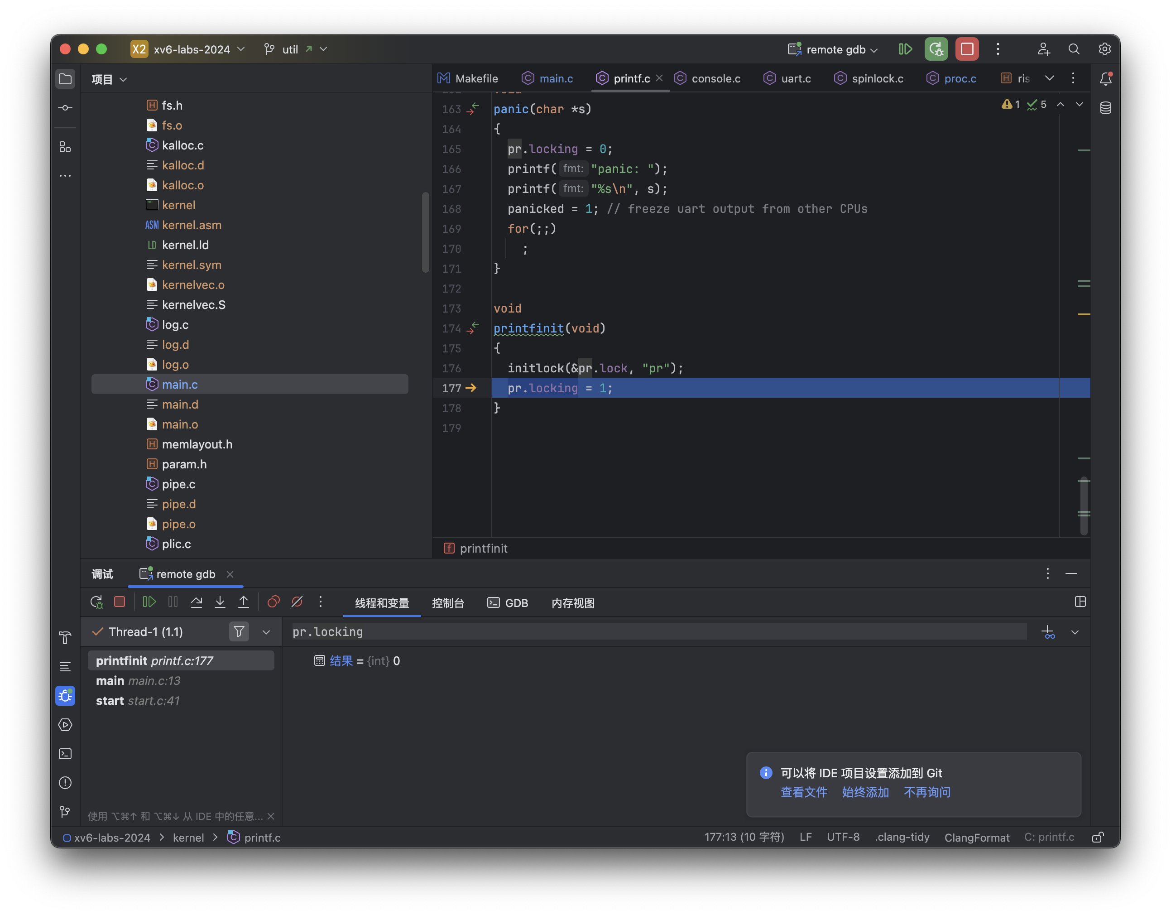Select the main main.c:13 stack frame

point(138,681)
